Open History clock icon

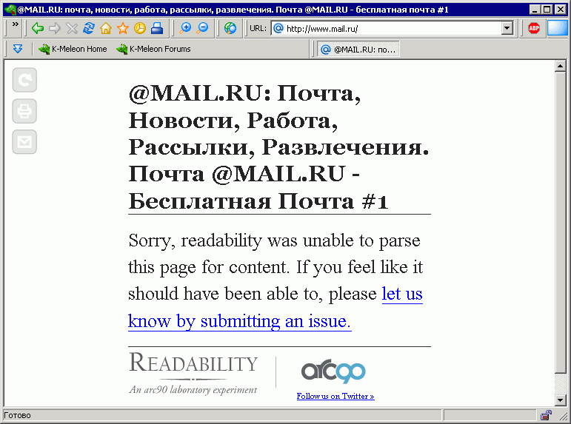(x=140, y=28)
